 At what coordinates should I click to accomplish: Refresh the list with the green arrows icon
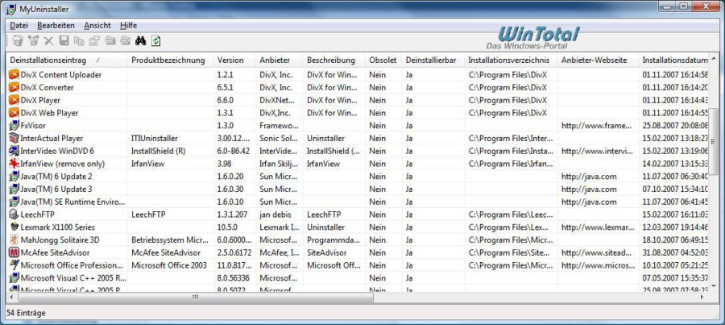point(155,41)
